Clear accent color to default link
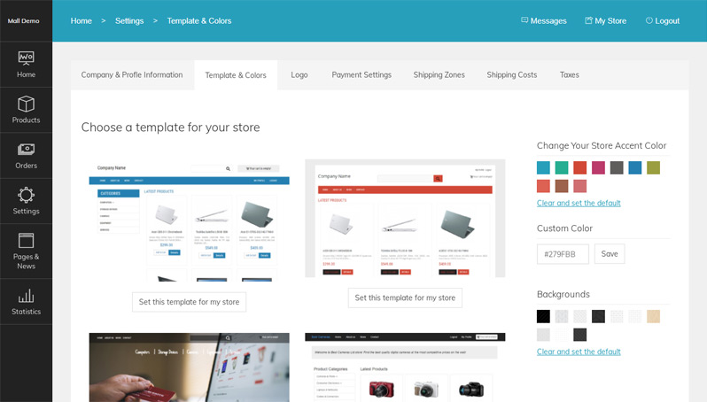Screen dimensions: 707x402 (579, 203)
